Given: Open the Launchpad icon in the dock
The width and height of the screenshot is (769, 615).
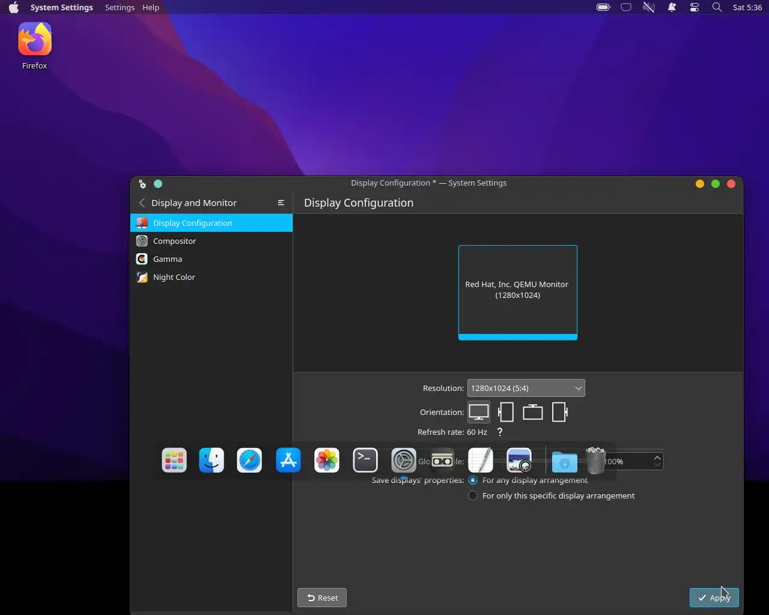Looking at the screenshot, I should (174, 461).
